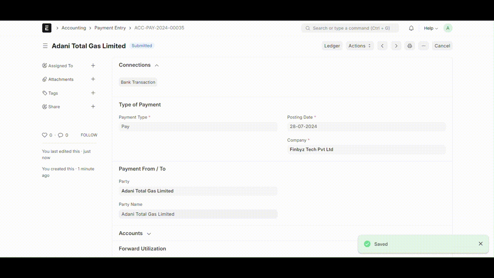
Task: Click ACC-PAY-2024-00035 breadcrumb
Action: pos(159,28)
